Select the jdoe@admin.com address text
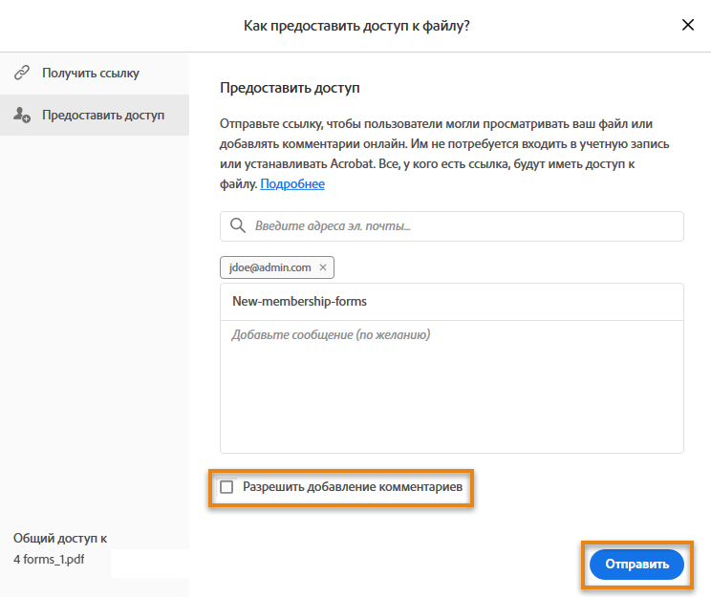 coord(269,268)
